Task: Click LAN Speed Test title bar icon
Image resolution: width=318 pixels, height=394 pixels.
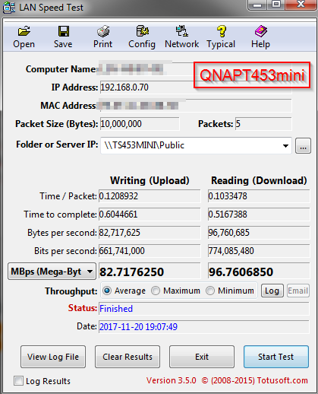Action: pyautogui.click(x=9, y=7)
